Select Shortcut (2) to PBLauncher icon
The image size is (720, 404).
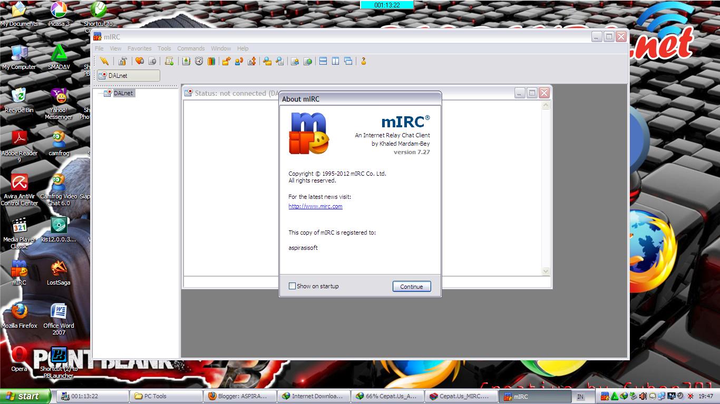click(59, 362)
